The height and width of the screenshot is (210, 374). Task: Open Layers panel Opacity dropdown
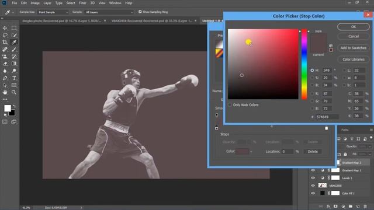coord(370,146)
